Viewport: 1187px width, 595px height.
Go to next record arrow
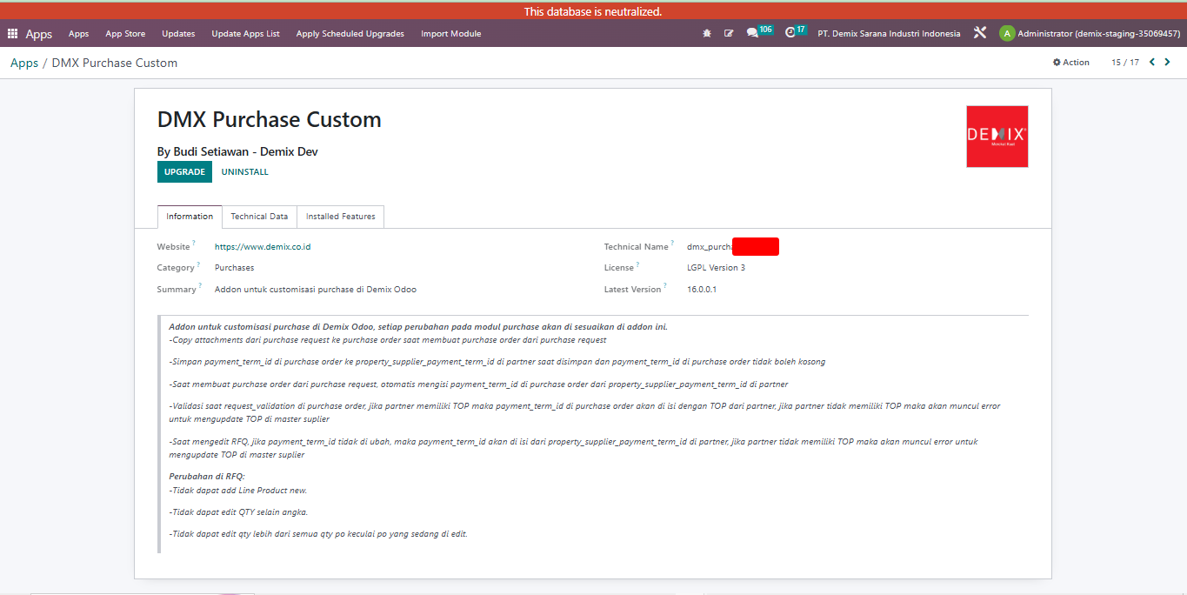1167,62
